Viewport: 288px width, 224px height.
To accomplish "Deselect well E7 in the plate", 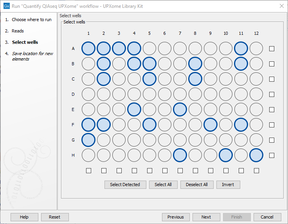I will pyautogui.click(x=180, y=109).
